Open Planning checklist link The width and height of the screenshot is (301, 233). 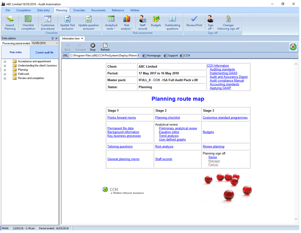pyautogui.click(x=167, y=118)
